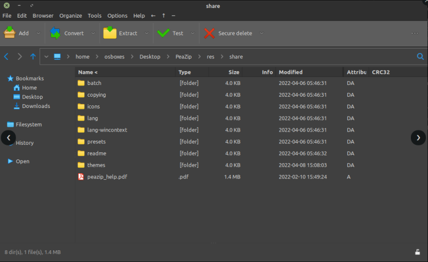Click the Secure delete red X icon

(x=209, y=33)
